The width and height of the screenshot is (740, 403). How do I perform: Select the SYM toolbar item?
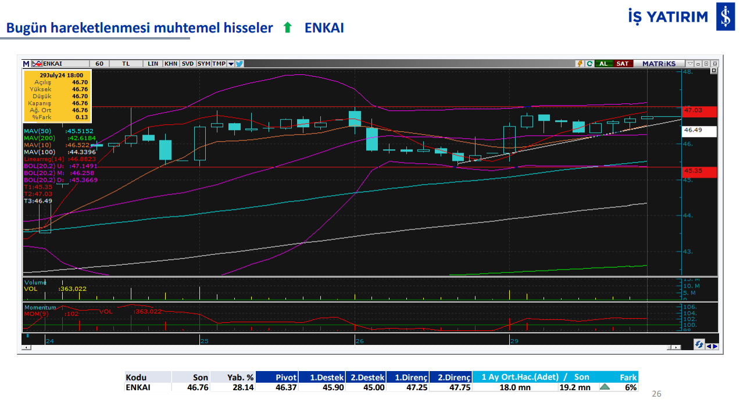click(x=203, y=64)
